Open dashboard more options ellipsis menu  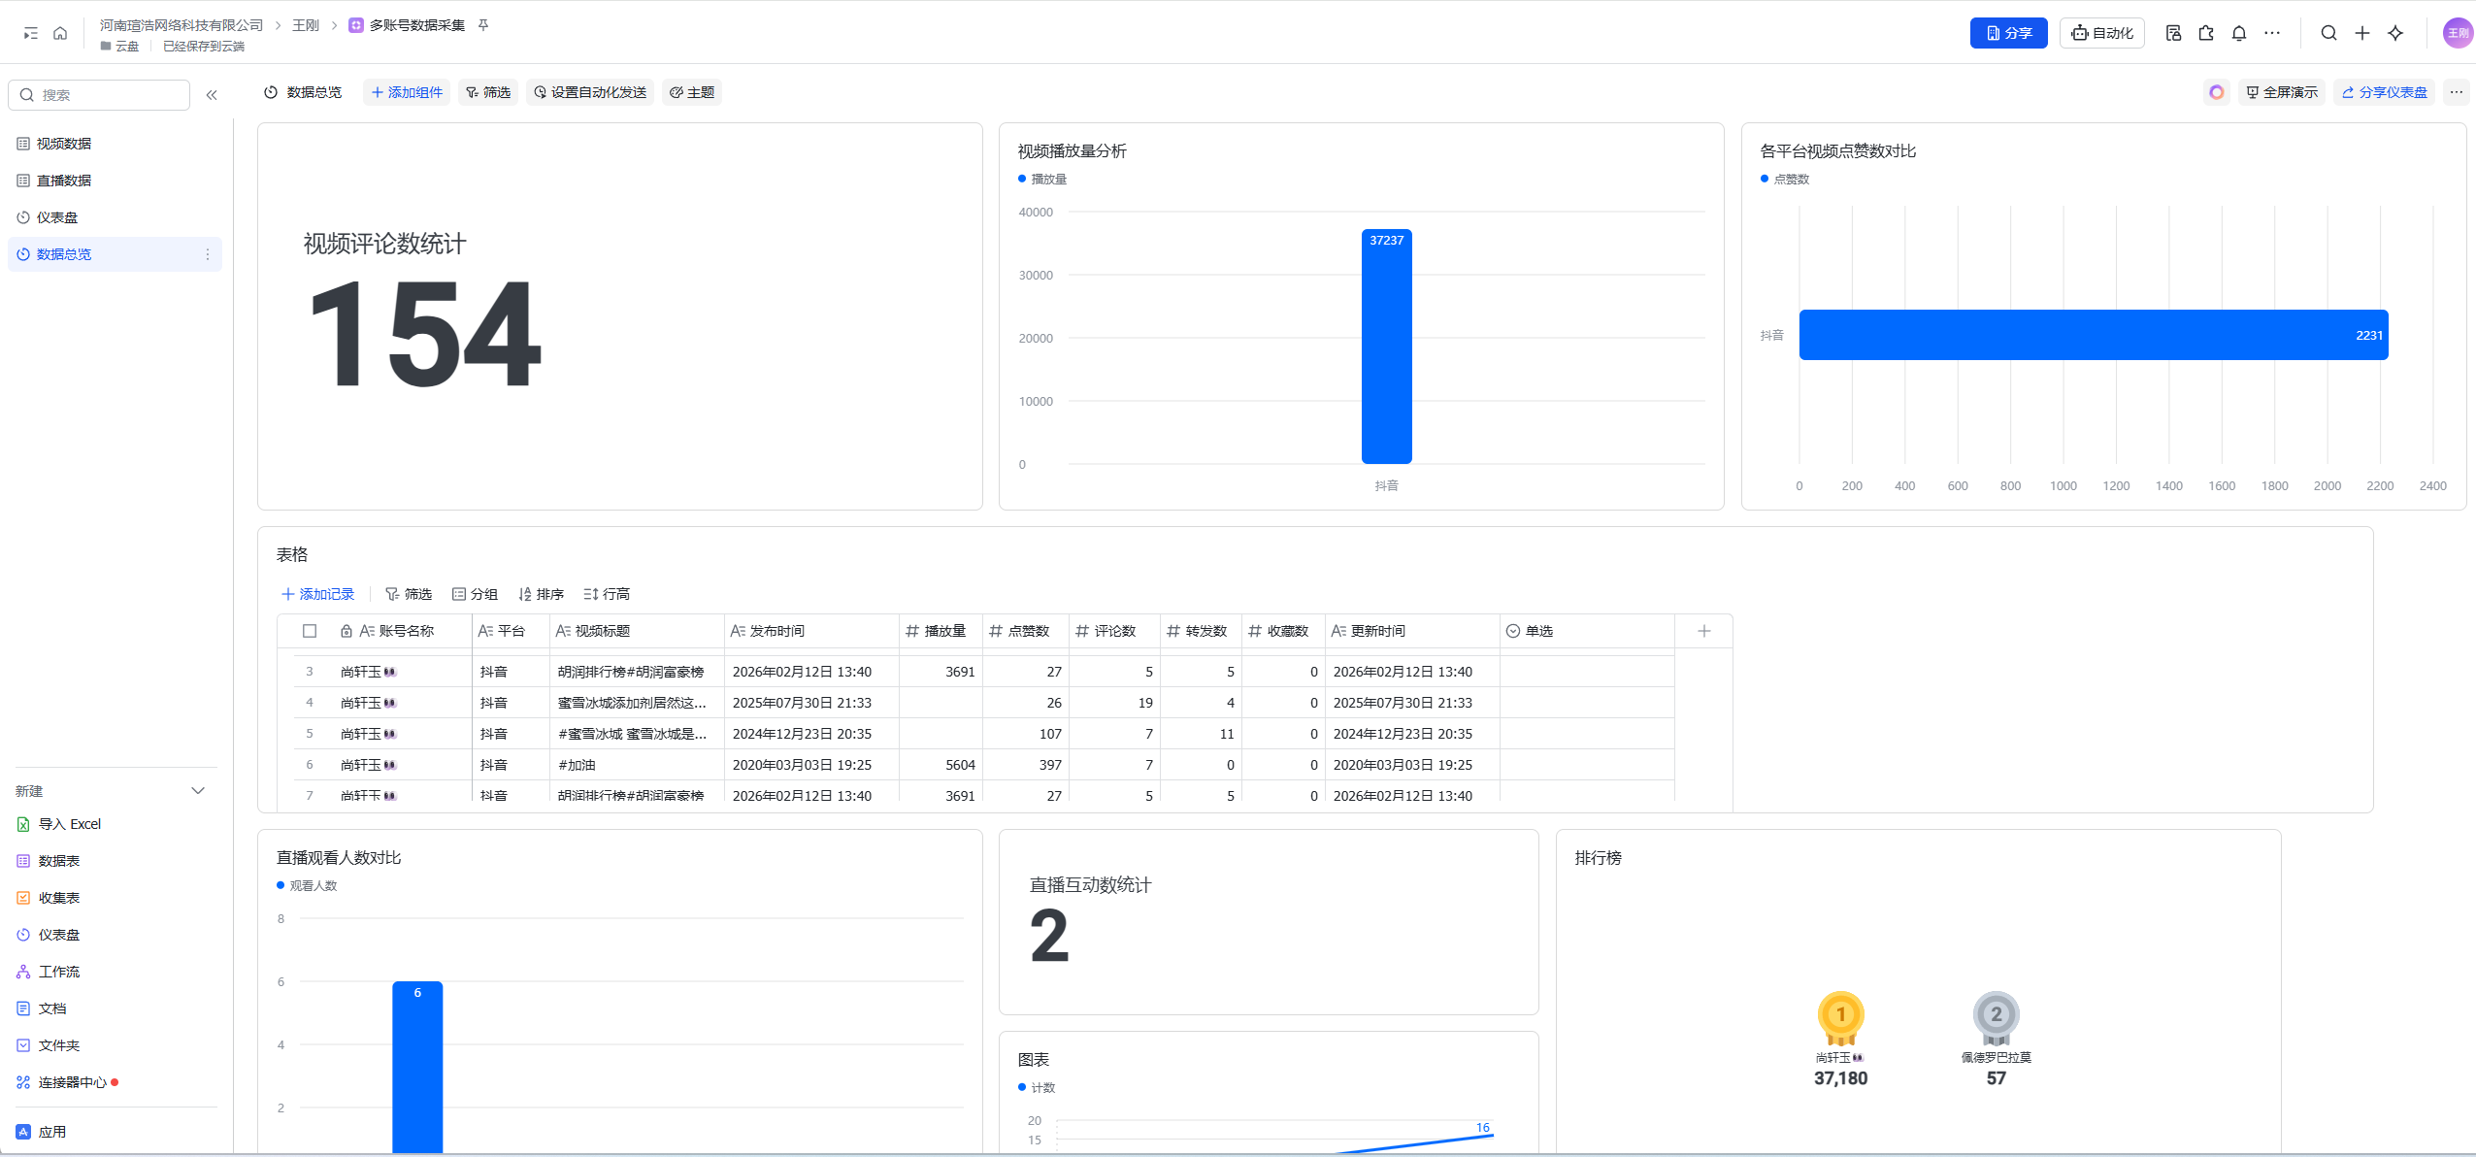pyautogui.click(x=2456, y=92)
